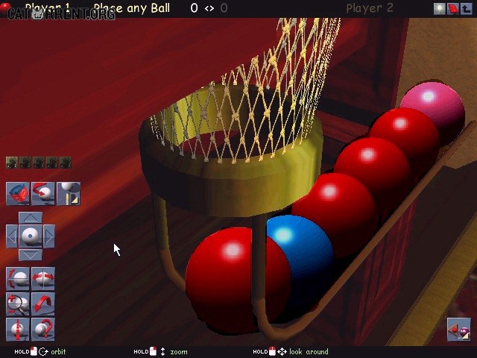Image resolution: width=477 pixels, height=358 pixels.
Task: Click the "0 <> 0" score display
Action: coord(209,8)
